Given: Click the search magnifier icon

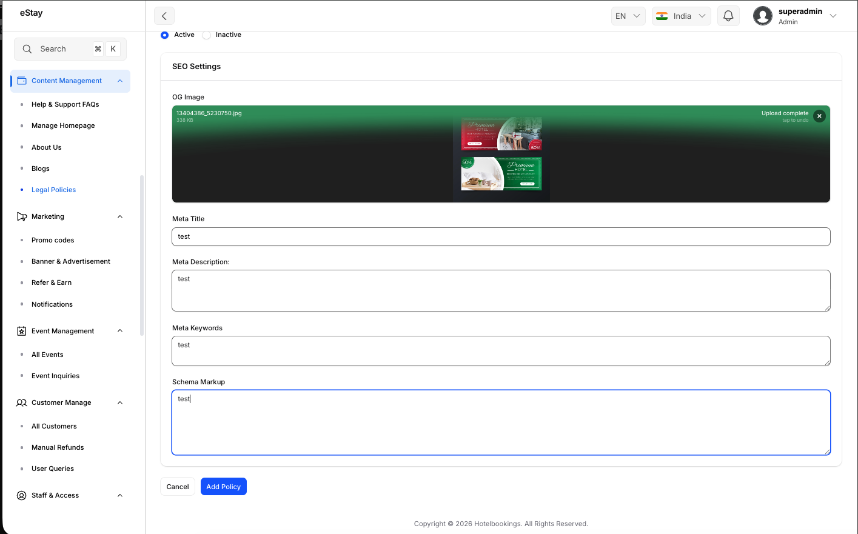Looking at the screenshot, I should tap(27, 49).
